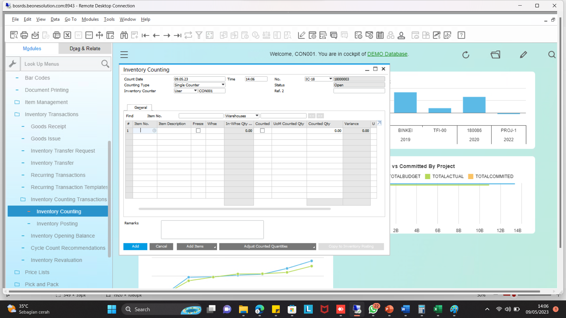Click the Find binoculars toolbar icon
566x318 pixels.
coord(124,35)
